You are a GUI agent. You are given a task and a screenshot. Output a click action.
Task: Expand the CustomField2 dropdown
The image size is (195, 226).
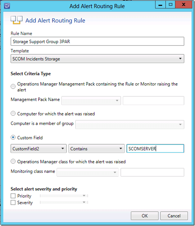(x=39, y=149)
